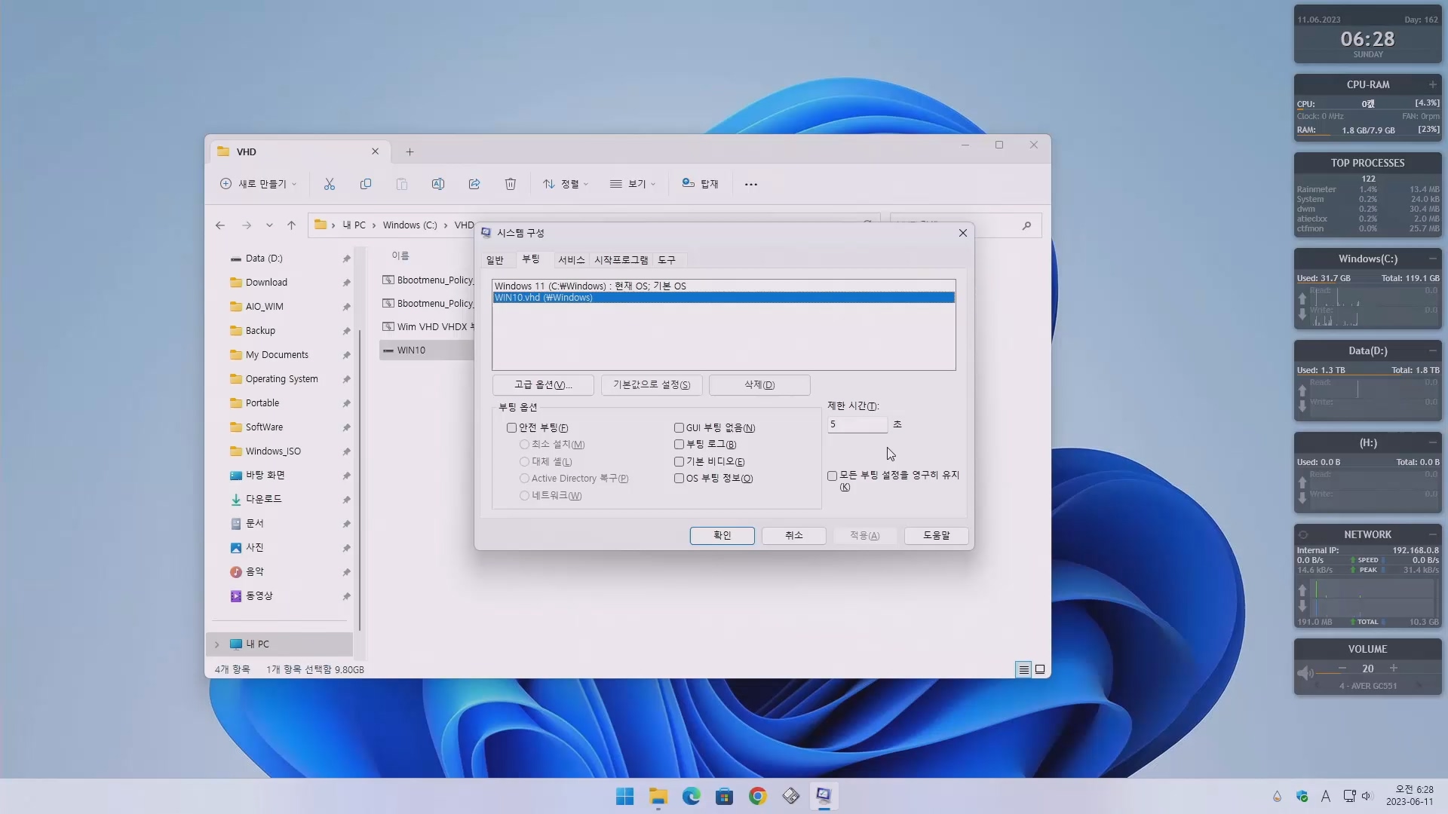Image resolution: width=1448 pixels, height=814 pixels.
Task: Switch to 서비스 tab
Action: 571,260
